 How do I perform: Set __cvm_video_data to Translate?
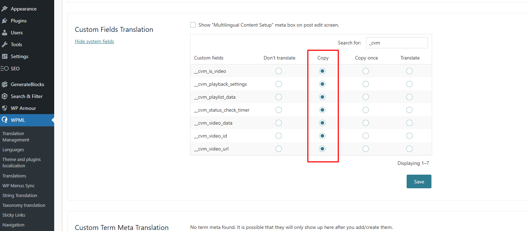pyautogui.click(x=409, y=123)
